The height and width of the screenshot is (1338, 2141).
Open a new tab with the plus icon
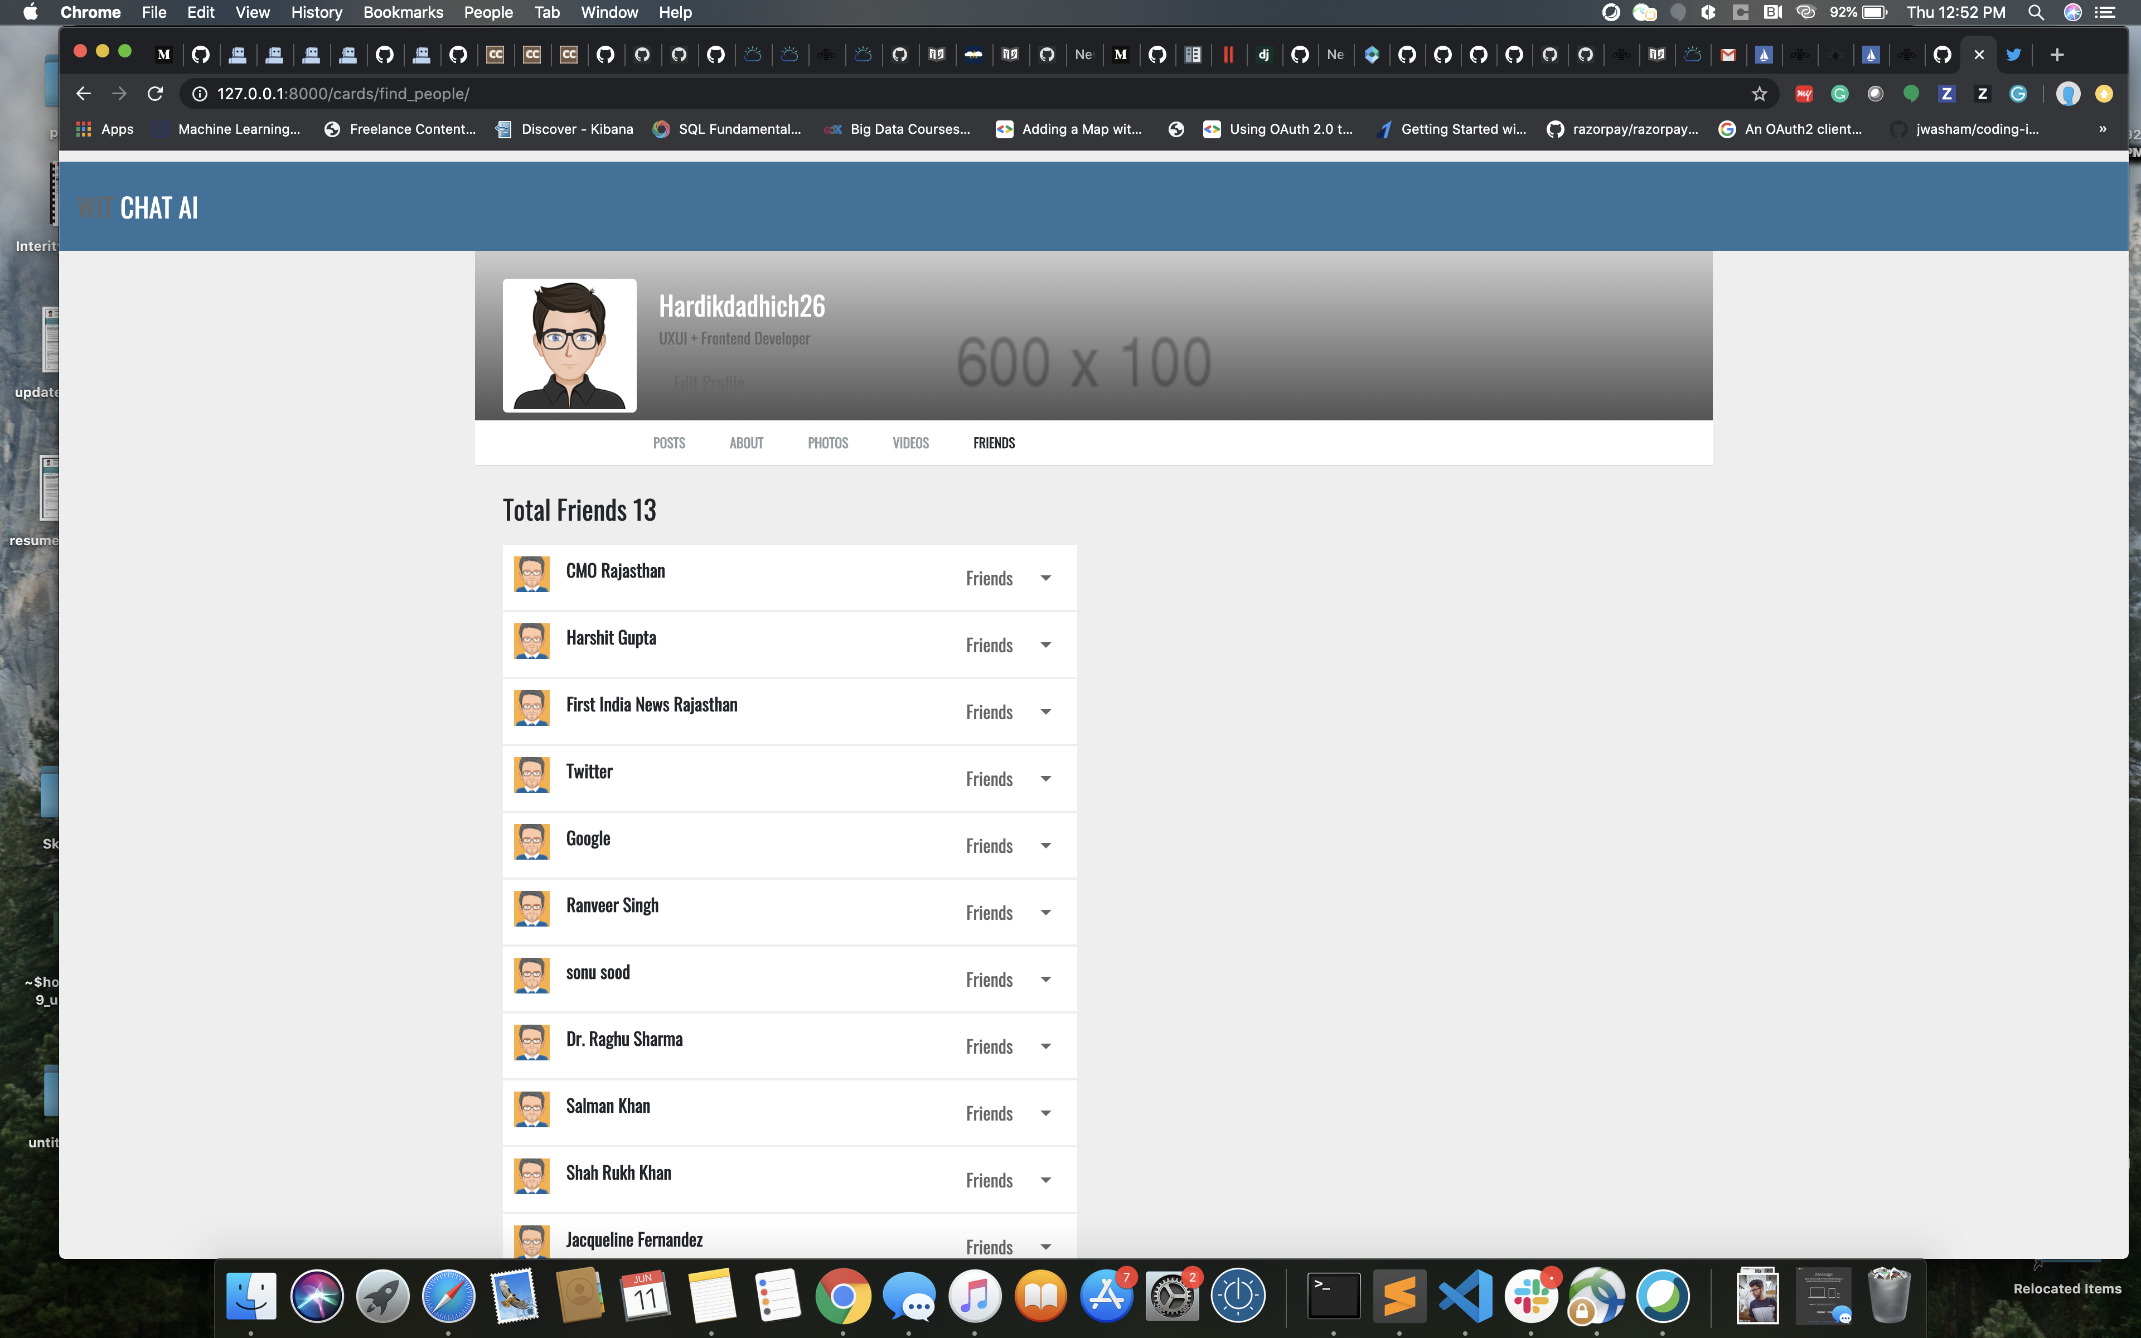(x=2057, y=55)
